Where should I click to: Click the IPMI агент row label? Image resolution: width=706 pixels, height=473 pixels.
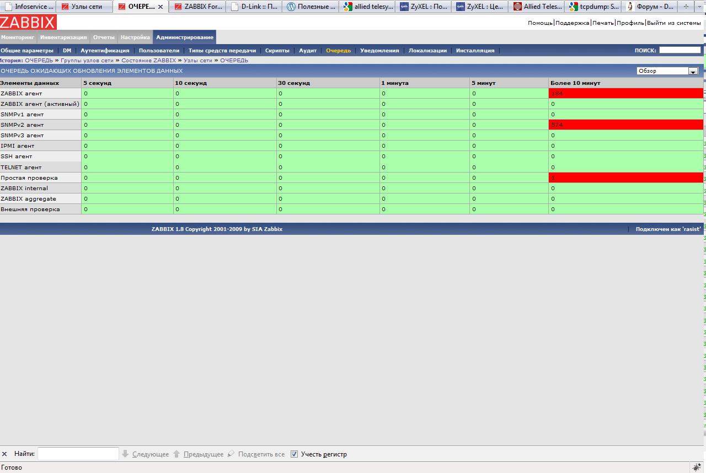tap(18, 146)
